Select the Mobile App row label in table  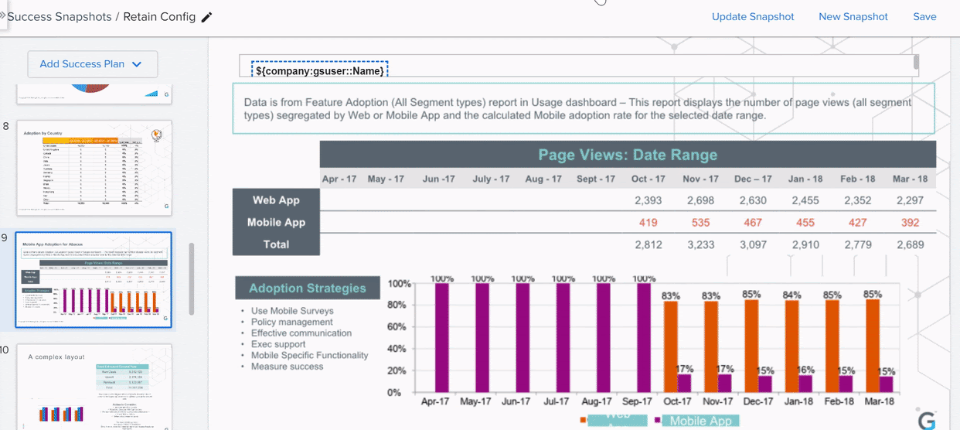click(276, 223)
